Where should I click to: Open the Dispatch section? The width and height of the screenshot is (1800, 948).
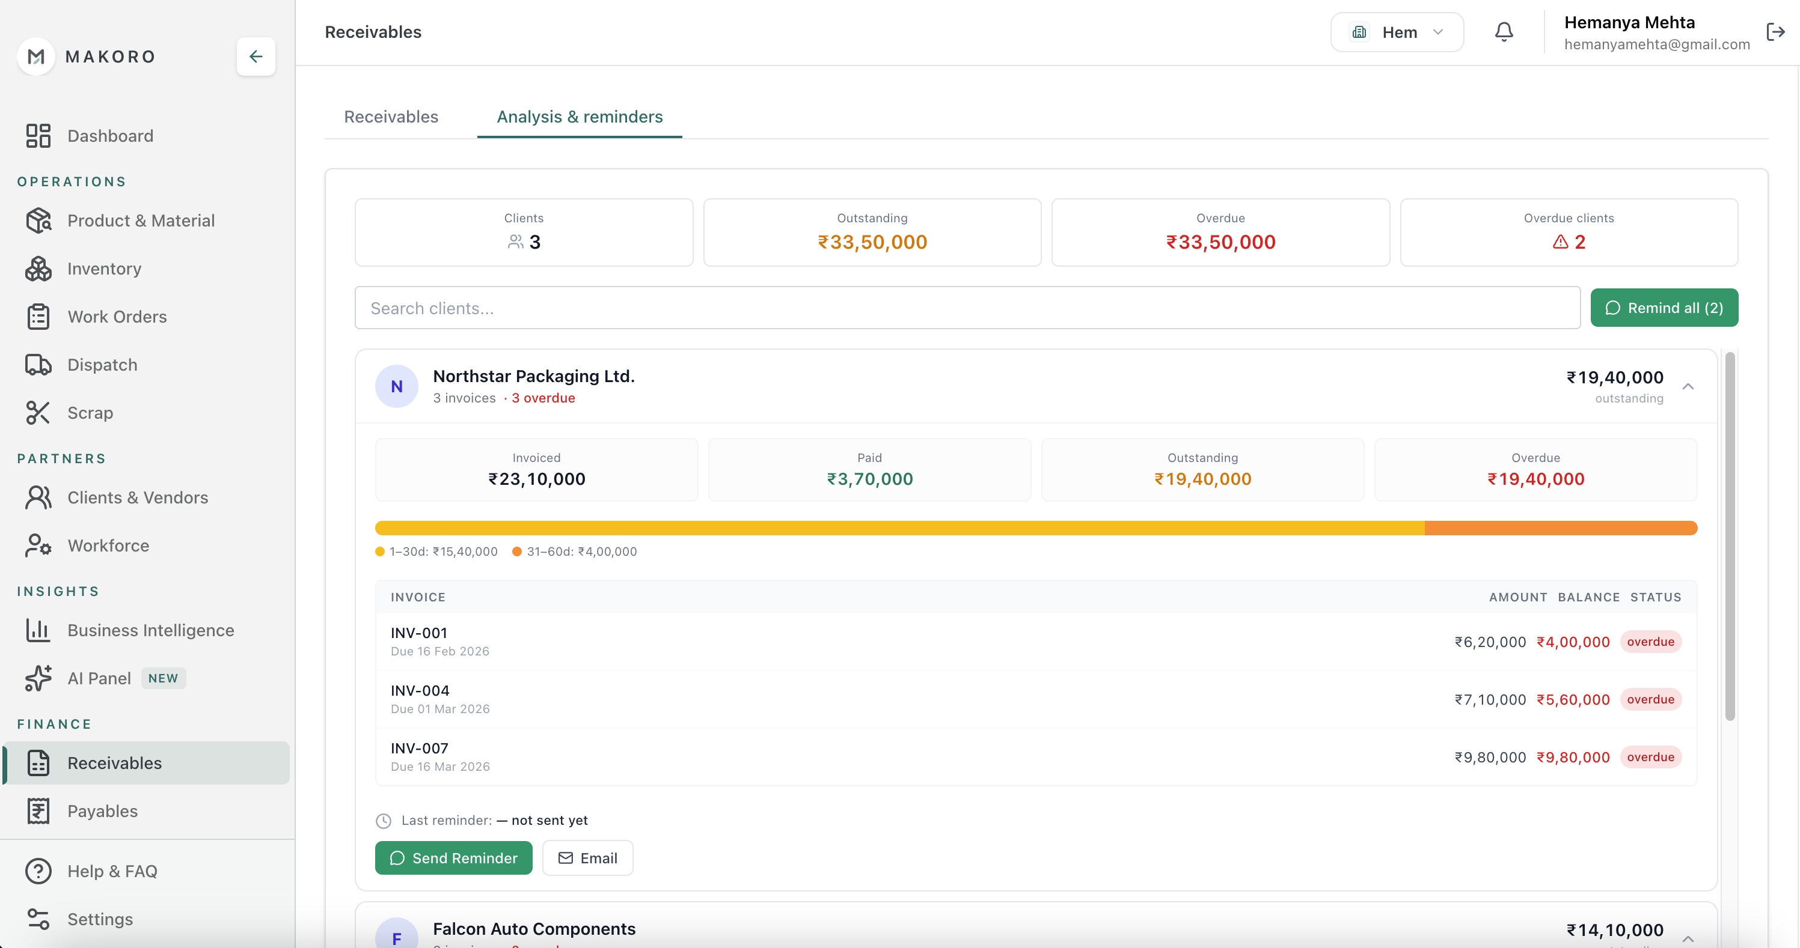tap(102, 365)
